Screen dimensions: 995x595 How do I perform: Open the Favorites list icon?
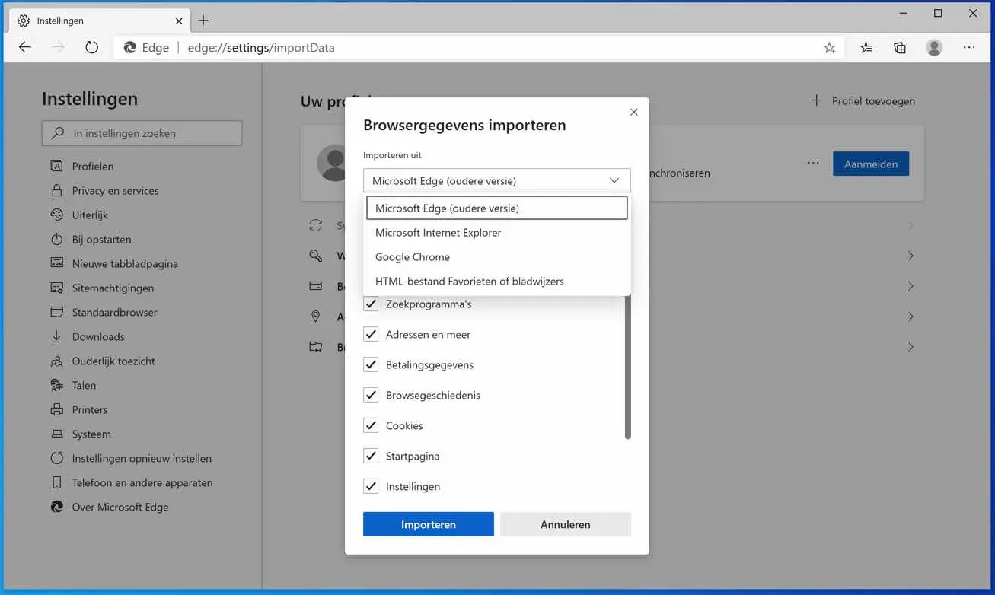click(x=866, y=48)
